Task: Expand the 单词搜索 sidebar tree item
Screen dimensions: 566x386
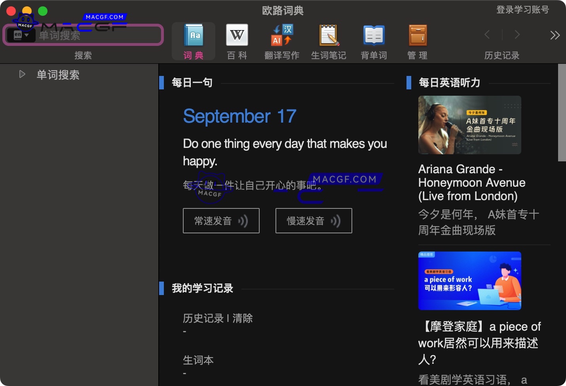Action: (22, 74)
